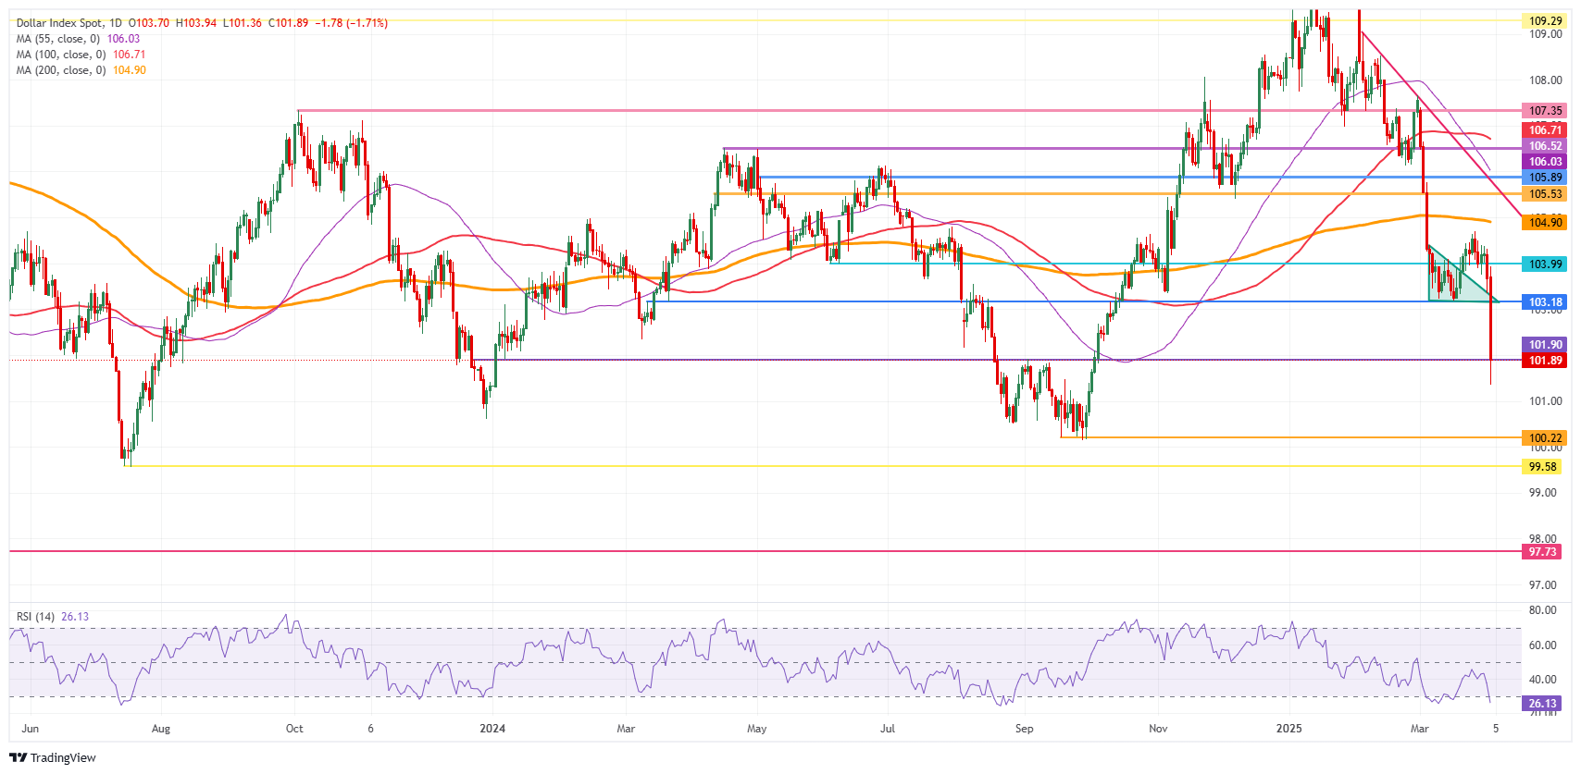Click the cyan 103.99 price label
The width and height of the screenshot is (1581, 774).
1544,264
